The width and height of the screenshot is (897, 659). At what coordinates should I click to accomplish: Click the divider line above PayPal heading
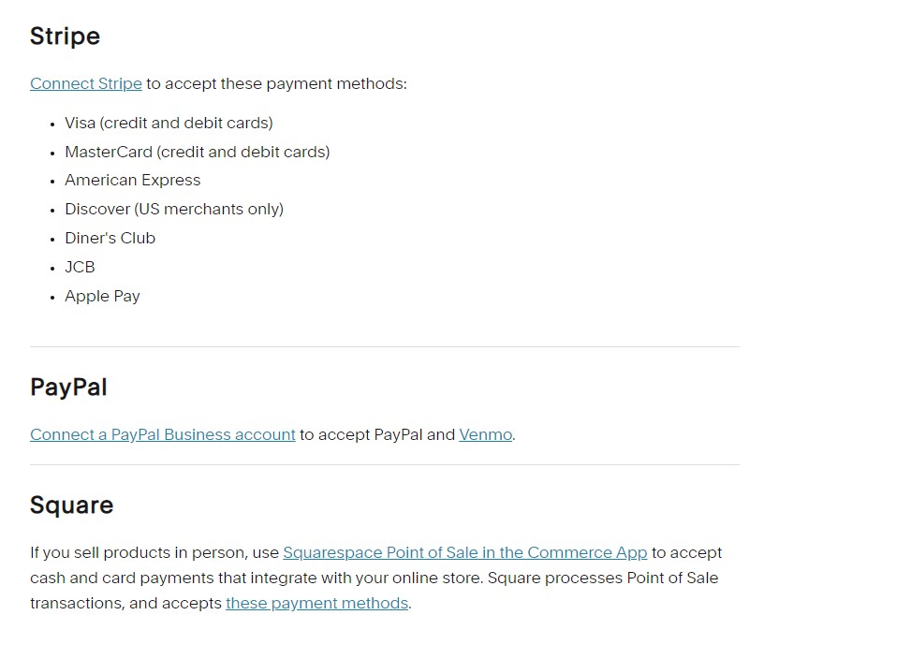click(x=384, y=346)
